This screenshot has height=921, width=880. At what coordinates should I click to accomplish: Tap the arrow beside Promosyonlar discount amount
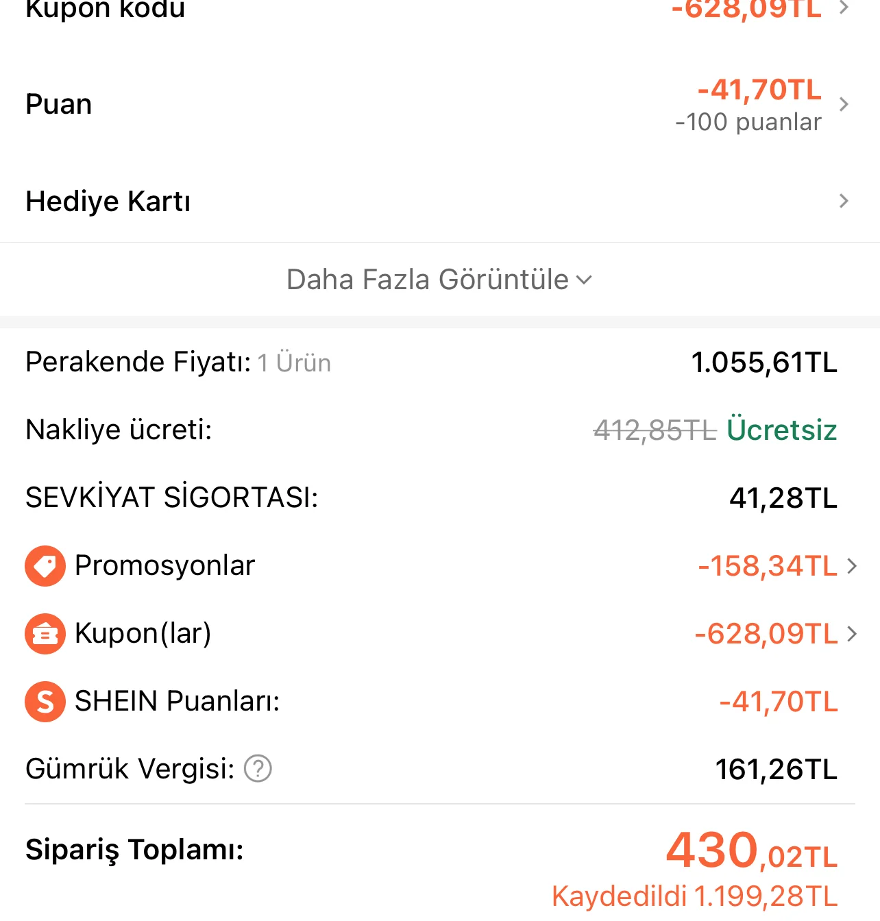pyautogui.click(x=852, y=566)
